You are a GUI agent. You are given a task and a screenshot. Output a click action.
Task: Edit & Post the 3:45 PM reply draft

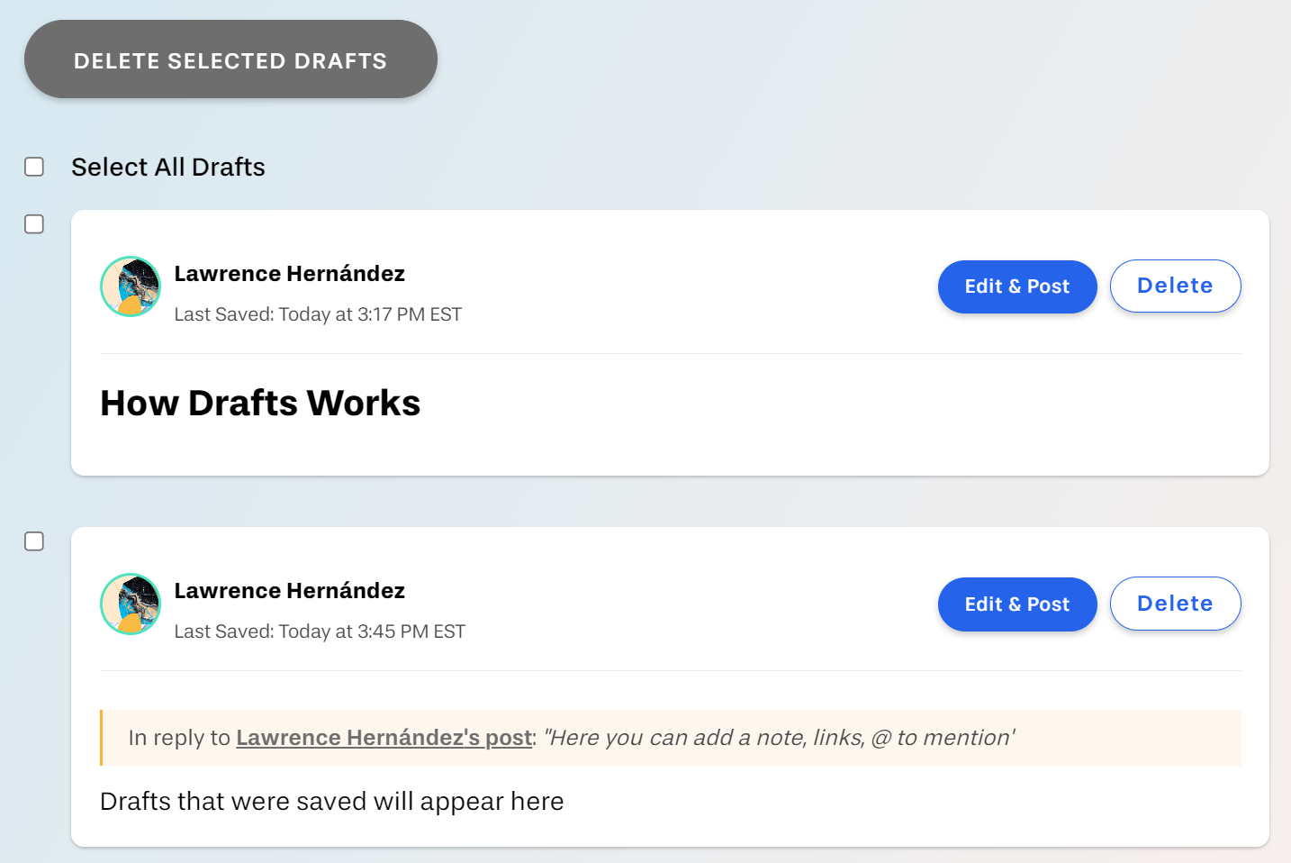coord(1017,604)
